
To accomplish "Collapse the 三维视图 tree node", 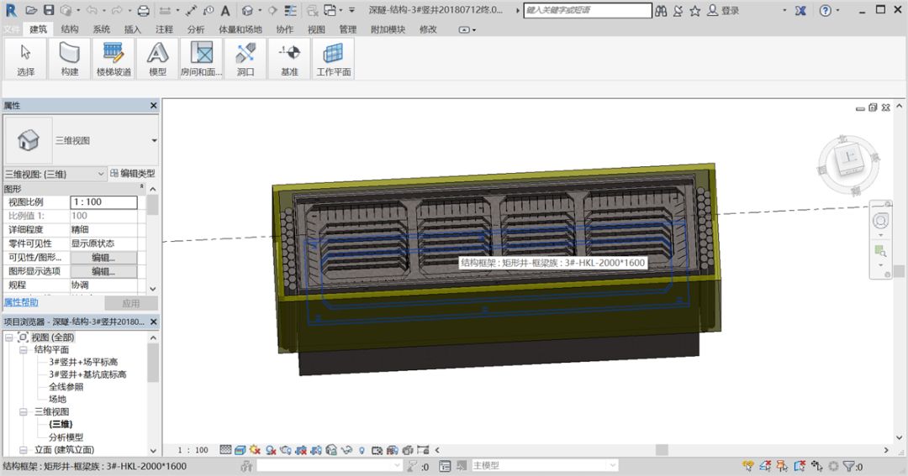I will (23, 412).
